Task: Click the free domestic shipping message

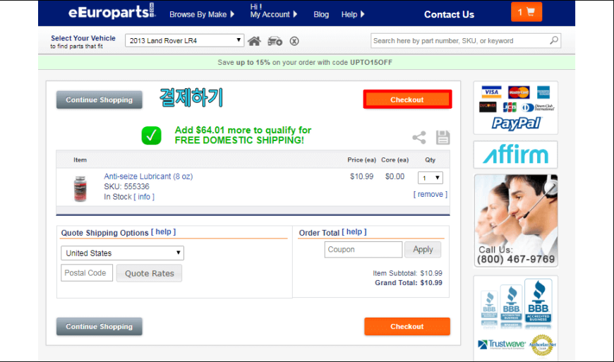Action: (243, 135)
